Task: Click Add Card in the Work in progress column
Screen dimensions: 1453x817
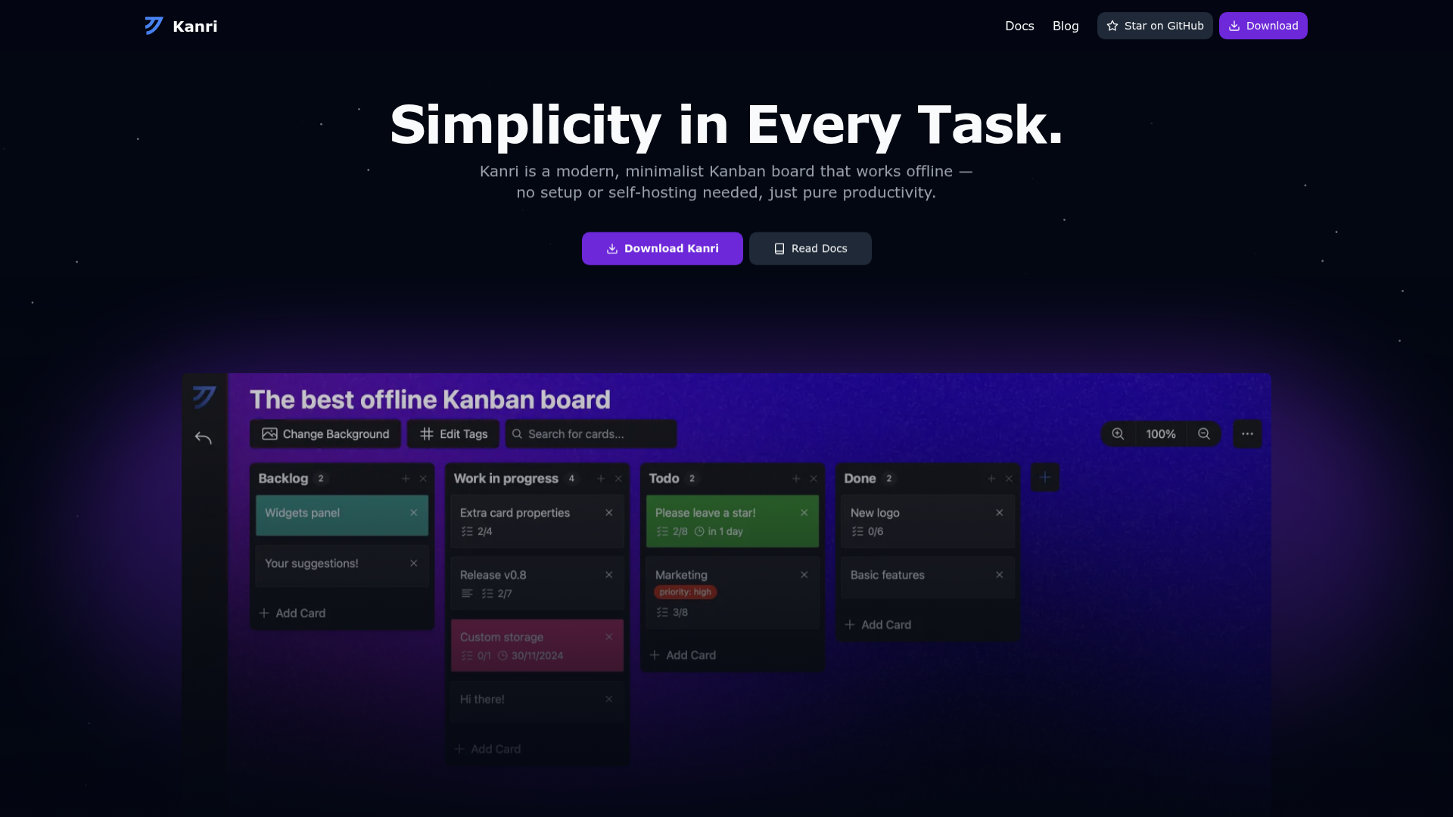Action: (488, 749)
